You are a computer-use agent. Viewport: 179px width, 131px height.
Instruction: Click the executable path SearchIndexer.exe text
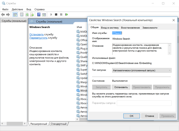pyautogui.click(x=122, y=63)
